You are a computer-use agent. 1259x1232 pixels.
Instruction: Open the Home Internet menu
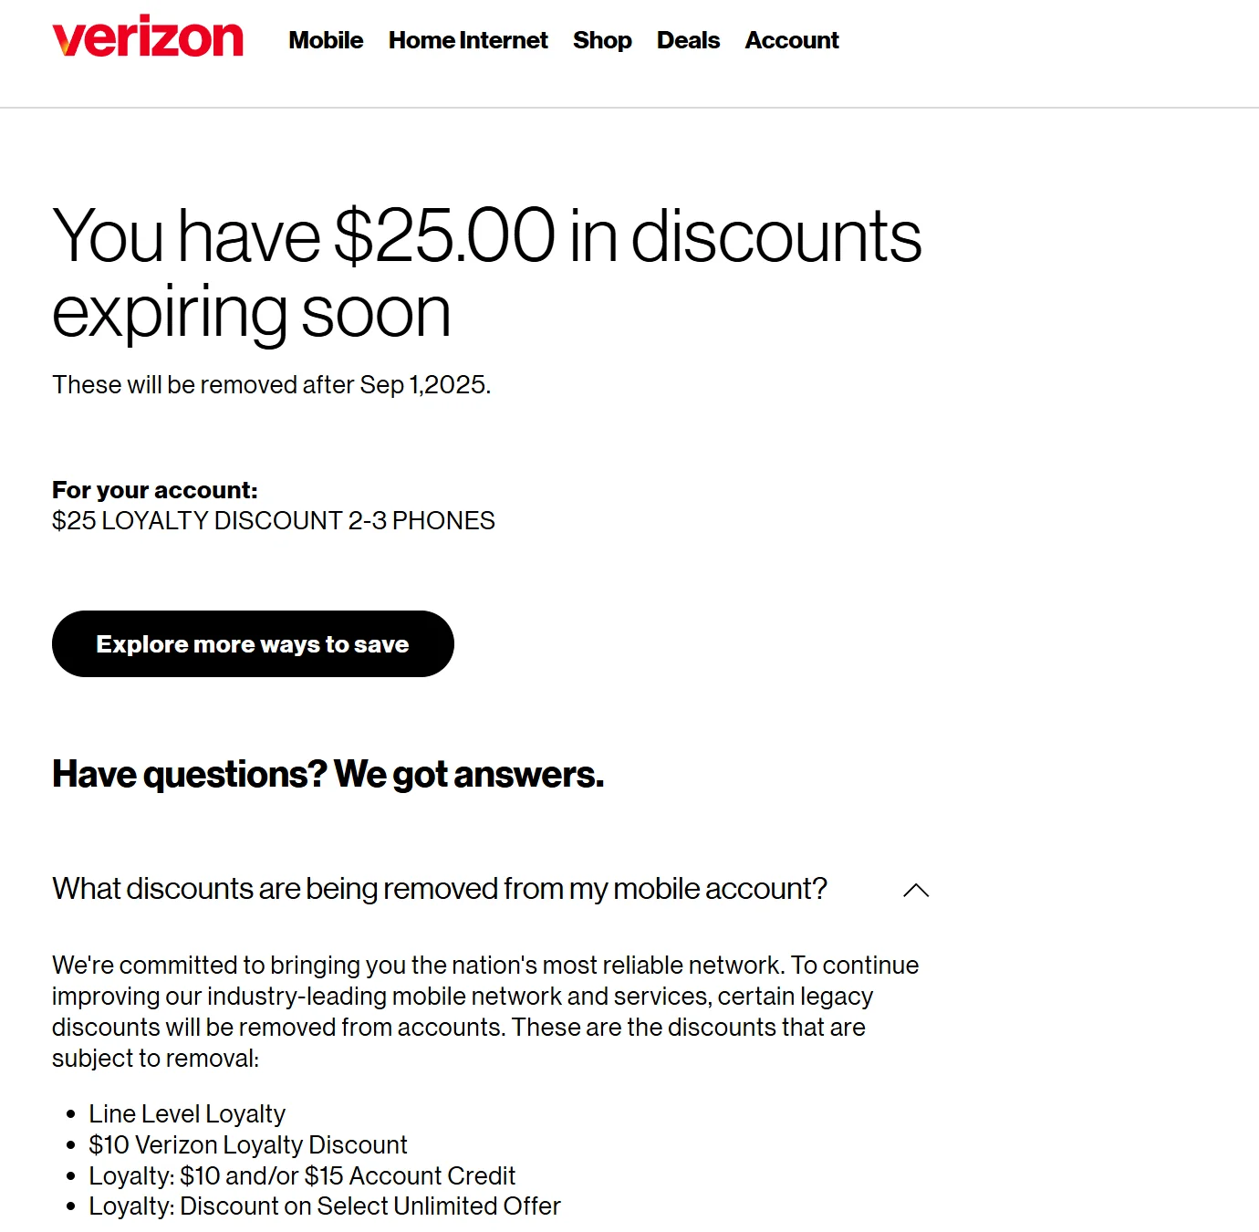[x=467, y=40]
